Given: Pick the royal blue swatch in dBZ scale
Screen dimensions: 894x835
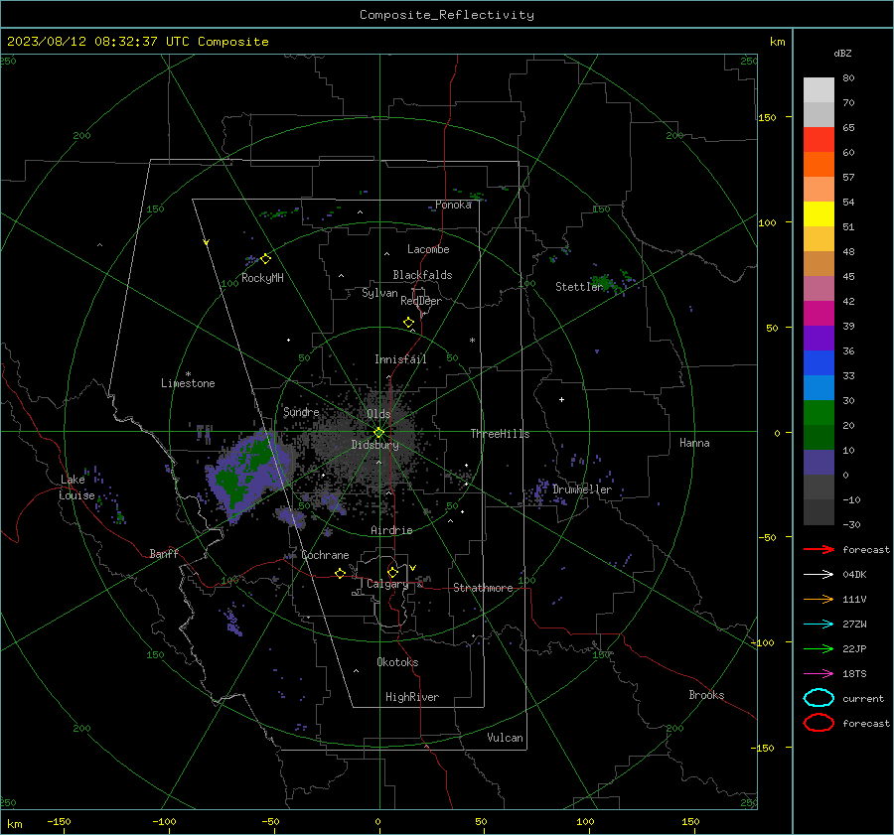Looking at the screenshot, I should pos(819,363).
